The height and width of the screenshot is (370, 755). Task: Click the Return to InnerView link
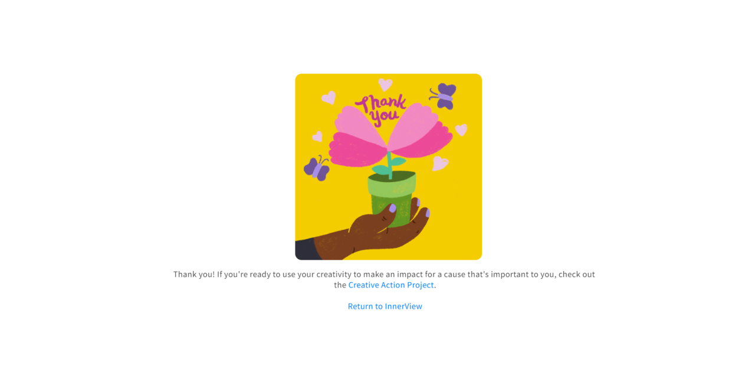click(x=385, y=306)
